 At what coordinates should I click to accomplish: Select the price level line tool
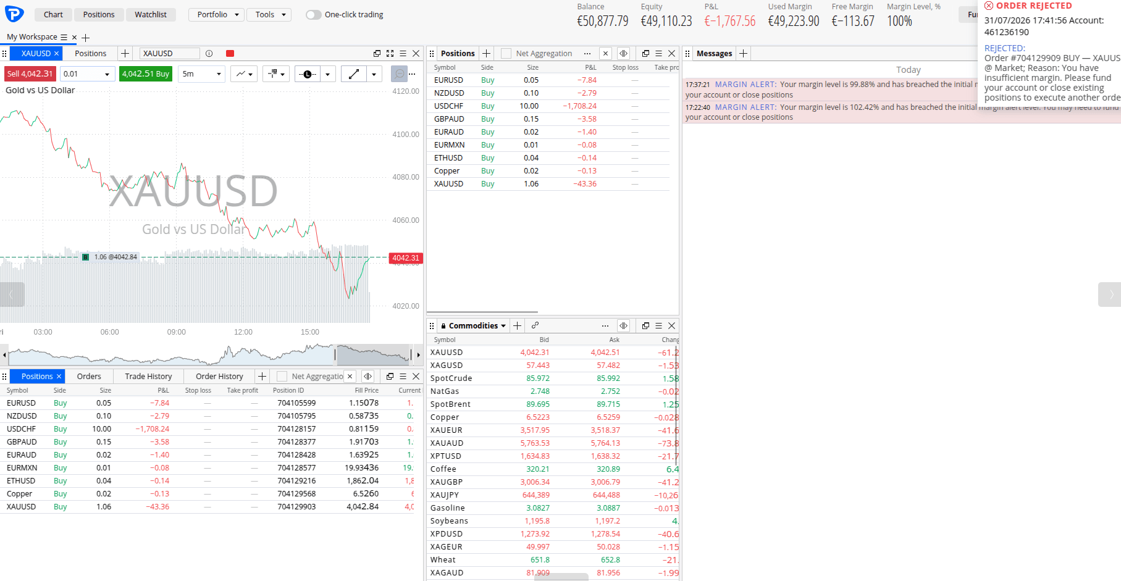[x=307, y=74]
